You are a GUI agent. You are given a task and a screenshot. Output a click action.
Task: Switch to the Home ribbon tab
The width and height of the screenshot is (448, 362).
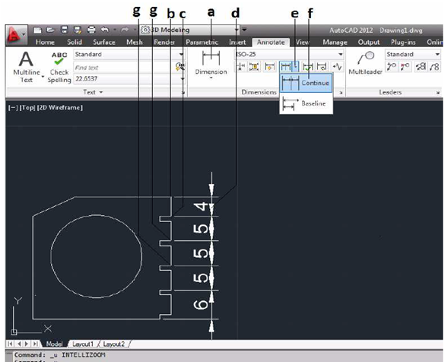coord(45,43)
